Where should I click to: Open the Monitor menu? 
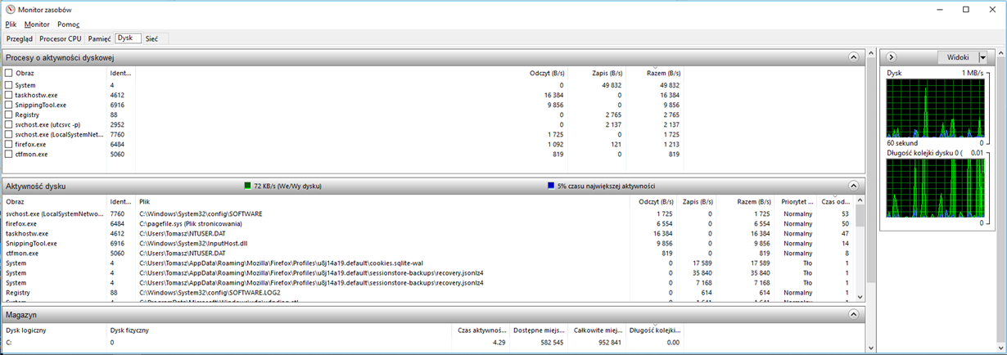pyautogui.click(x=37, y=25)
